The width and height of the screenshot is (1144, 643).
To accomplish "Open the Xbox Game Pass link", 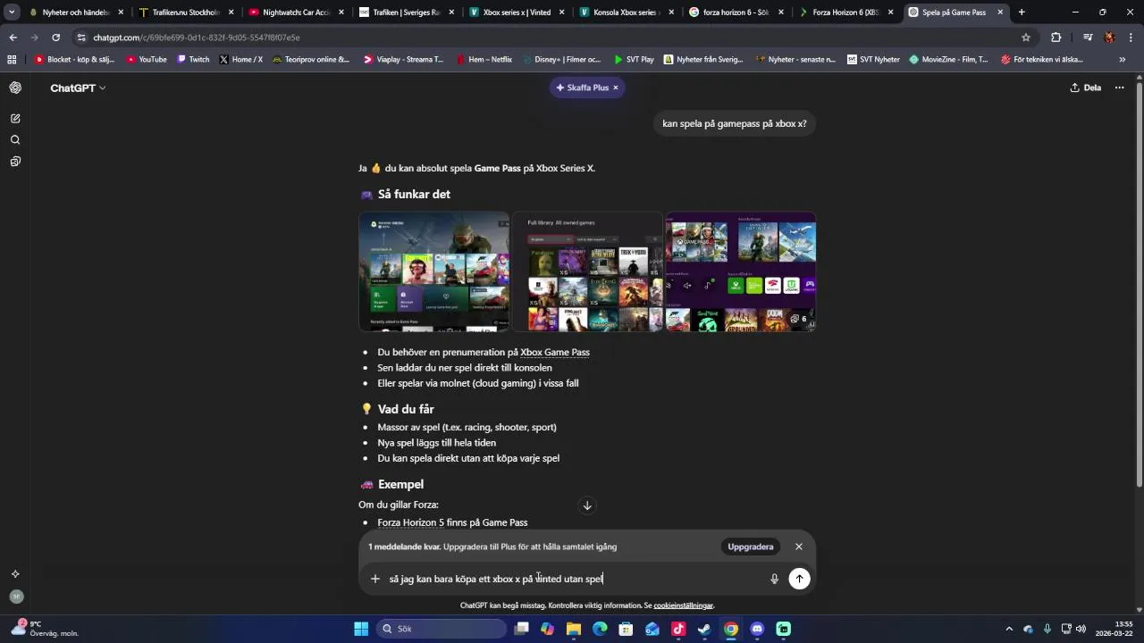I will (x=555, y=352).
